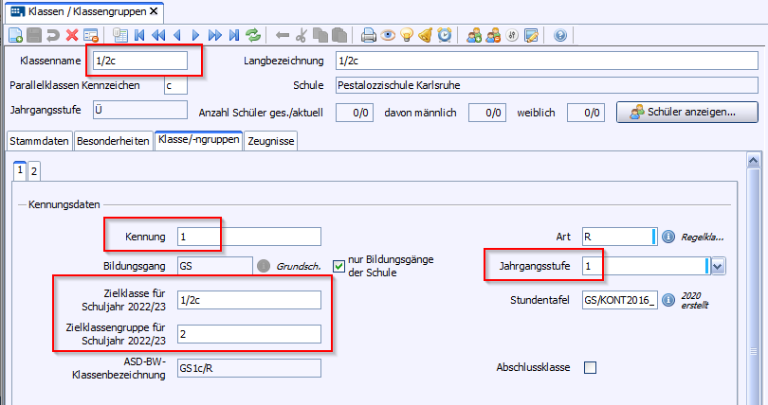Open help with the question mark icon
The height and width of the screenshot is (405, 768).
click(x=559, y=36)
